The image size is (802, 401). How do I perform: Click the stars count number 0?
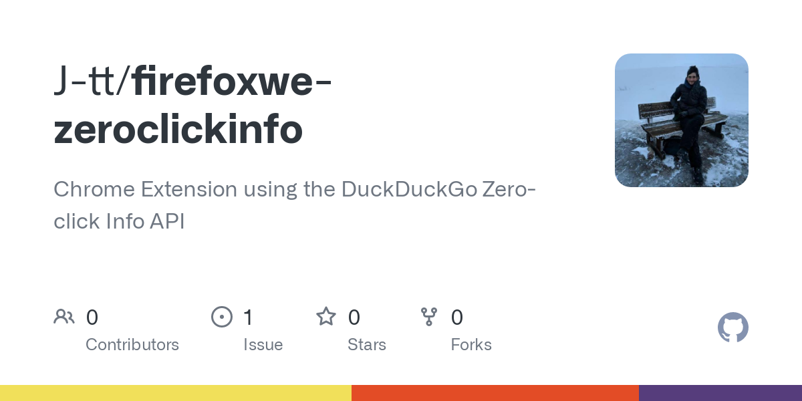[x=354, y=317]
